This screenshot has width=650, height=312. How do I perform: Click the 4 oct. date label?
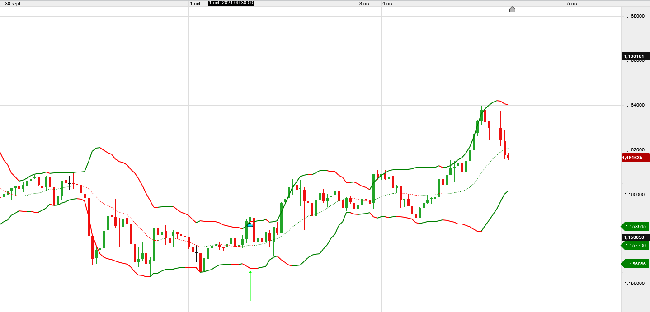(x=388, y=3)
